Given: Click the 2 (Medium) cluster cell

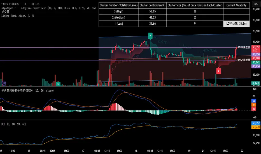Looking at the screenshot, I should [x=119, y=17].
